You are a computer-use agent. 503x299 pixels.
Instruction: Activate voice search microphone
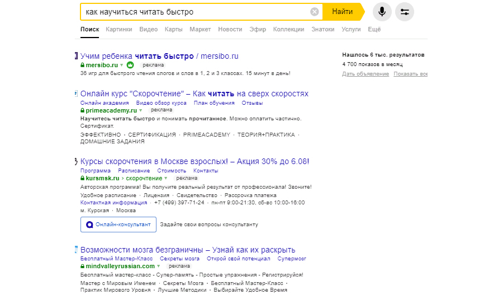[x=382, y=12]
